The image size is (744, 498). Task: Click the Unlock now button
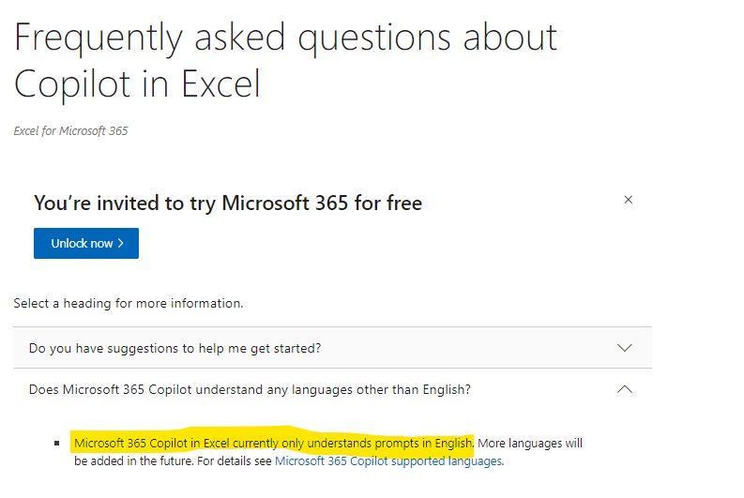[x=85, y=243]
